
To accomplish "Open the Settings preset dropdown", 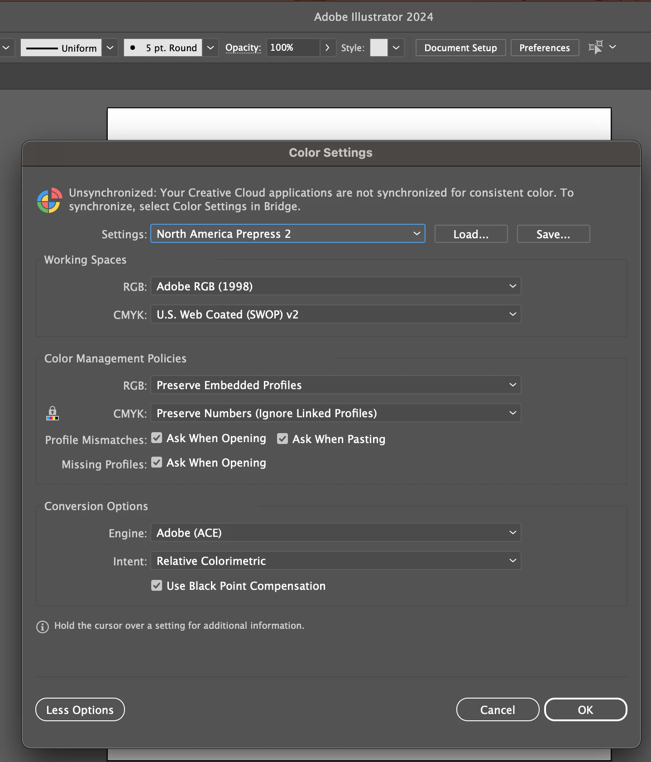I will pyautogui.click(x=288, y=234).
